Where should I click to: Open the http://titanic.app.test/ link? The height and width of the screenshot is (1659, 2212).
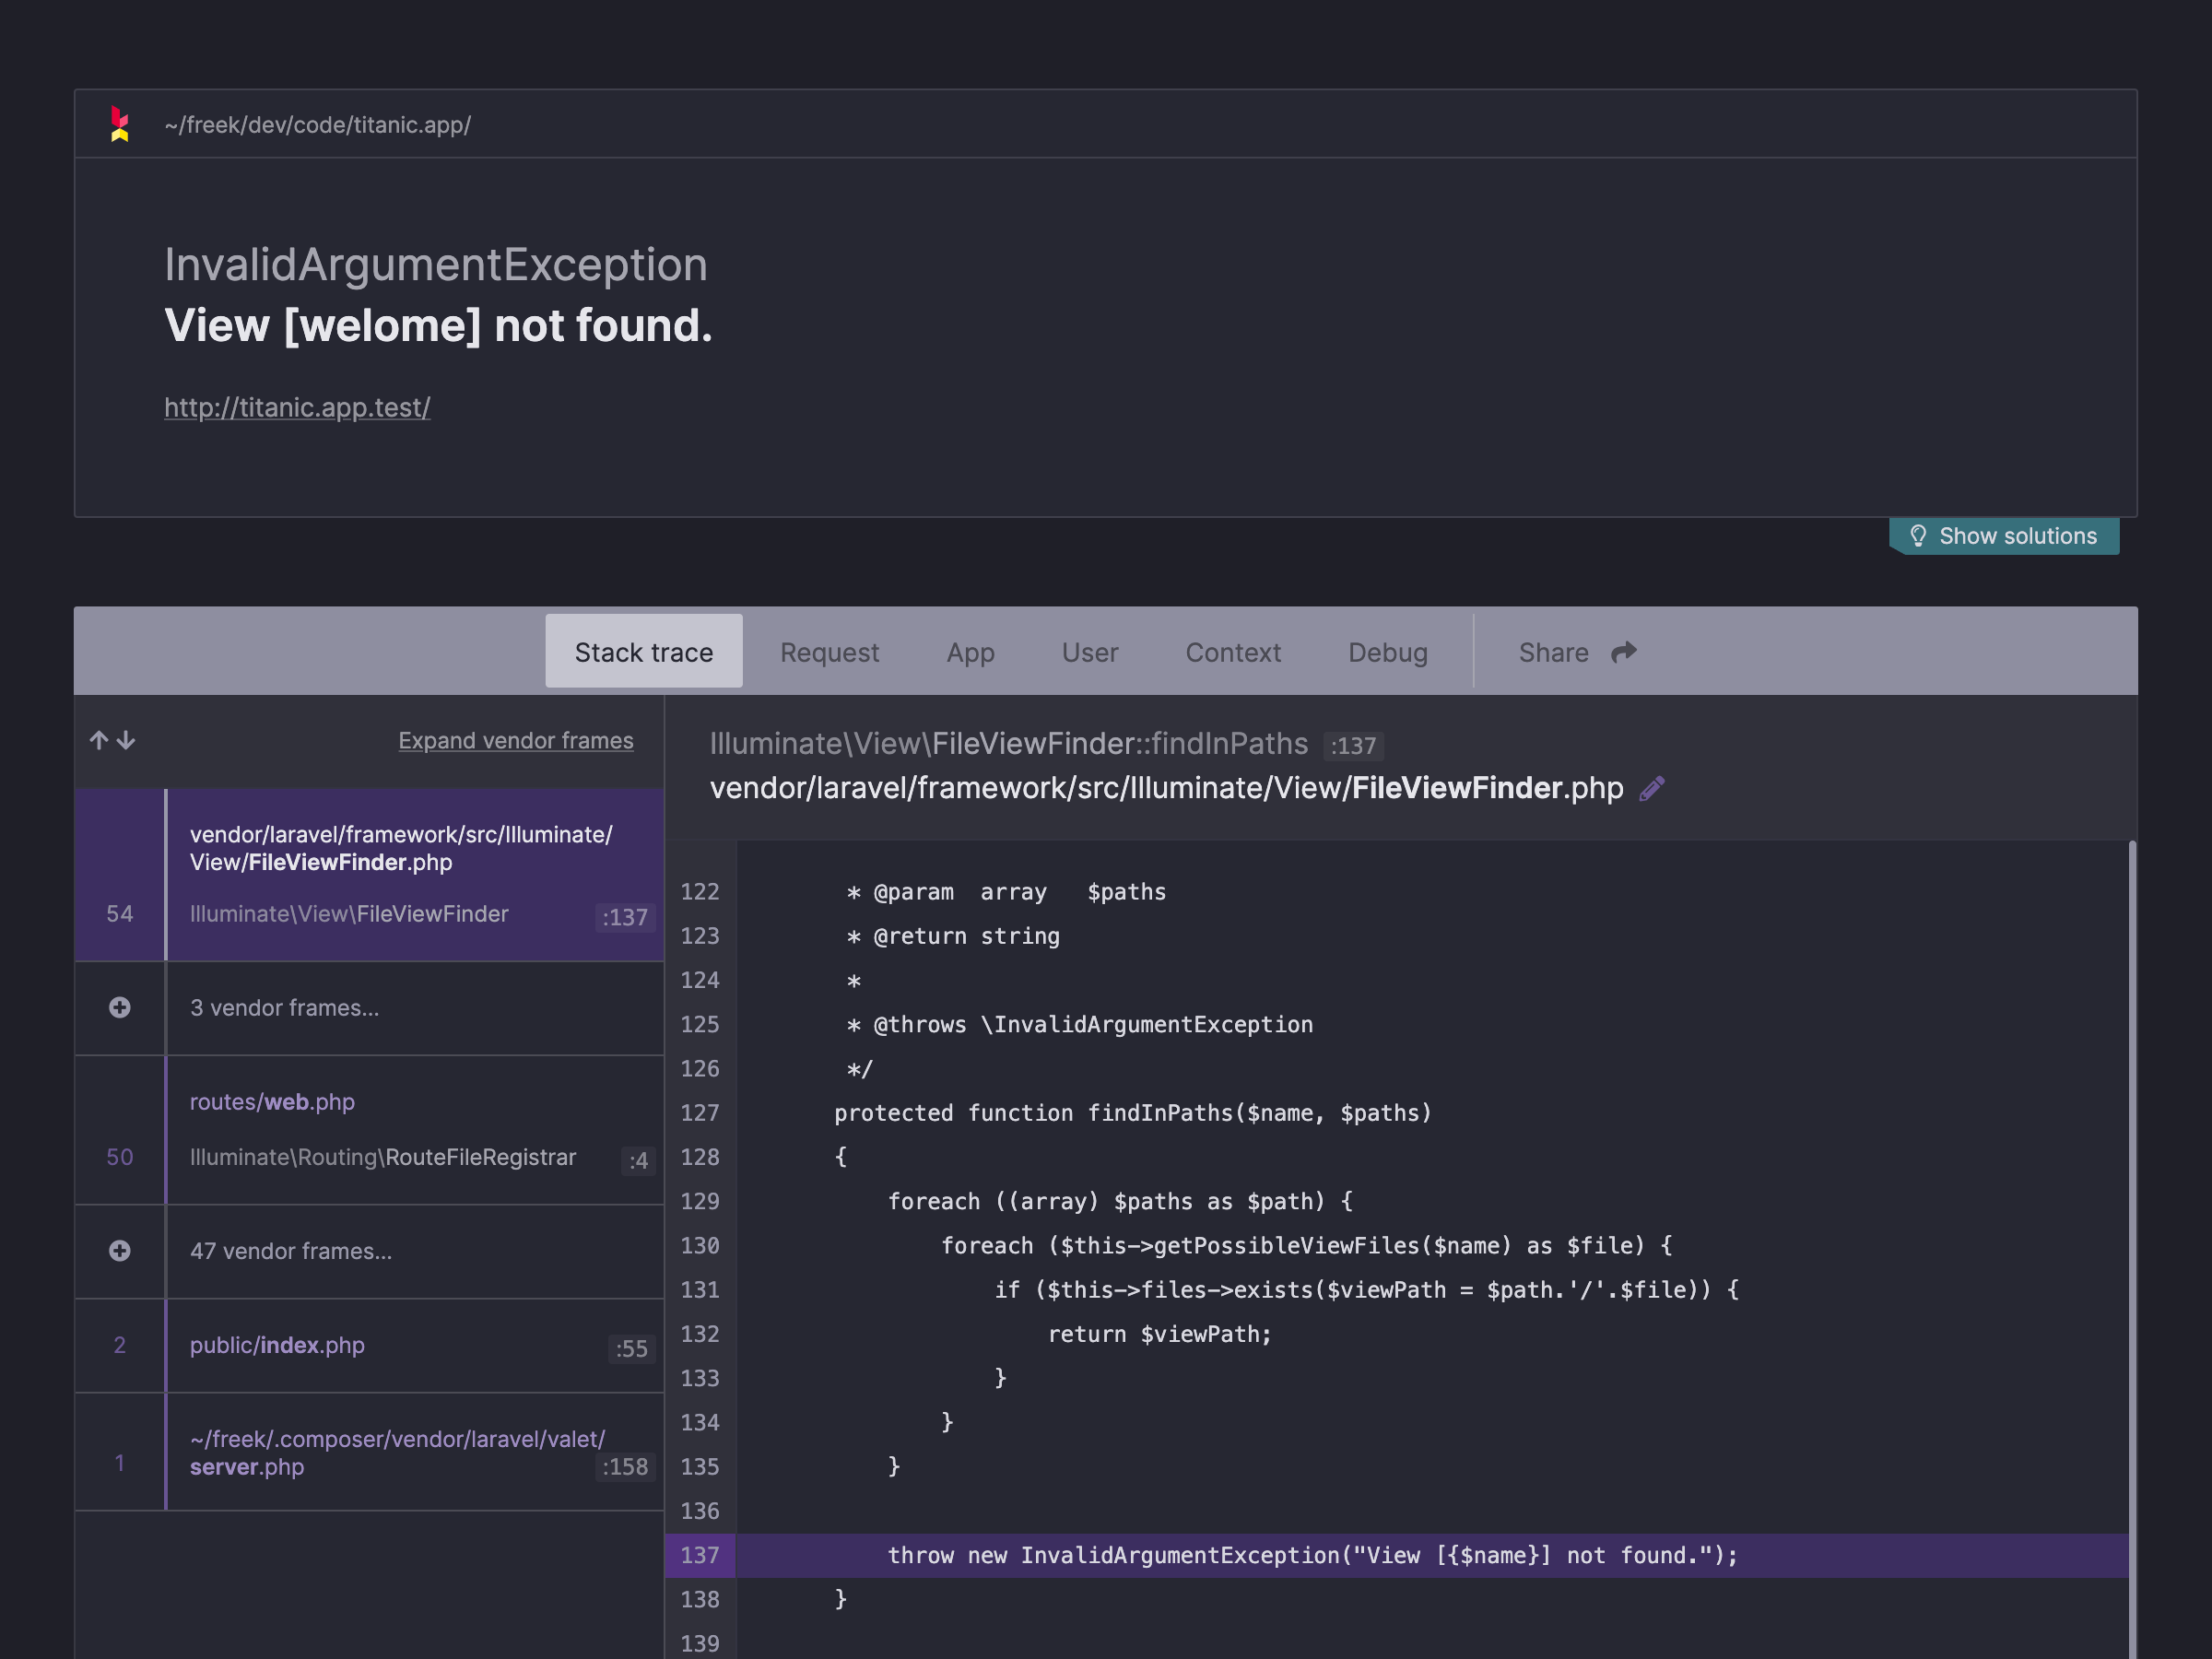pyautogui.click(x=297, y=407)
